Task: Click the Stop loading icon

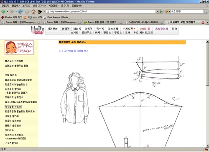Action: 27,12
